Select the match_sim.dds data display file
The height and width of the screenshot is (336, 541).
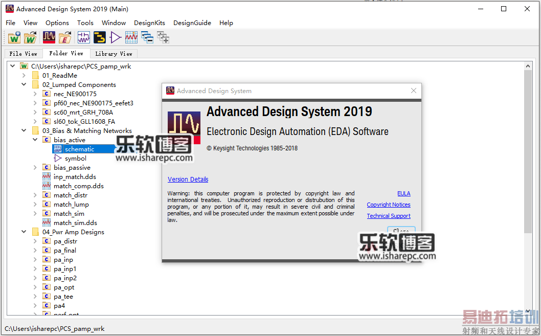point(76,222)
